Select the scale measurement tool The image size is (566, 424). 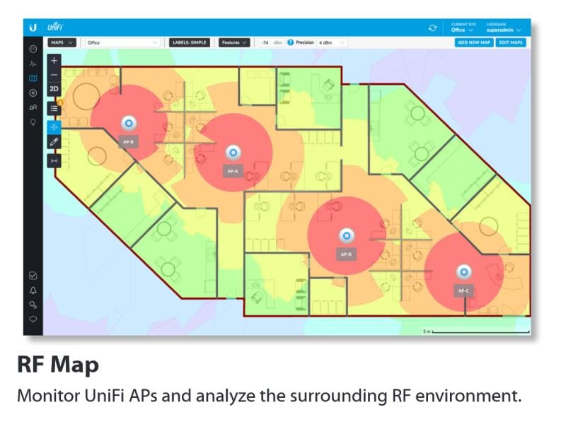[54, 161]
